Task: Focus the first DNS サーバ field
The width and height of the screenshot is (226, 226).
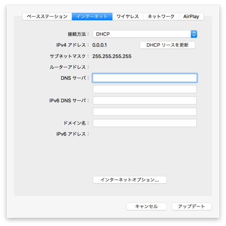Action: click(x=145, y=78)
